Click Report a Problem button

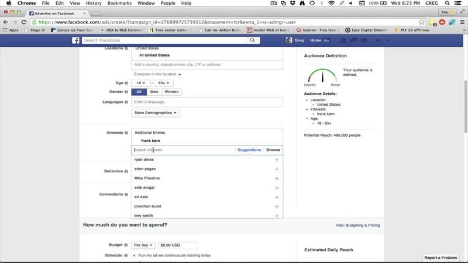point(441,258)
